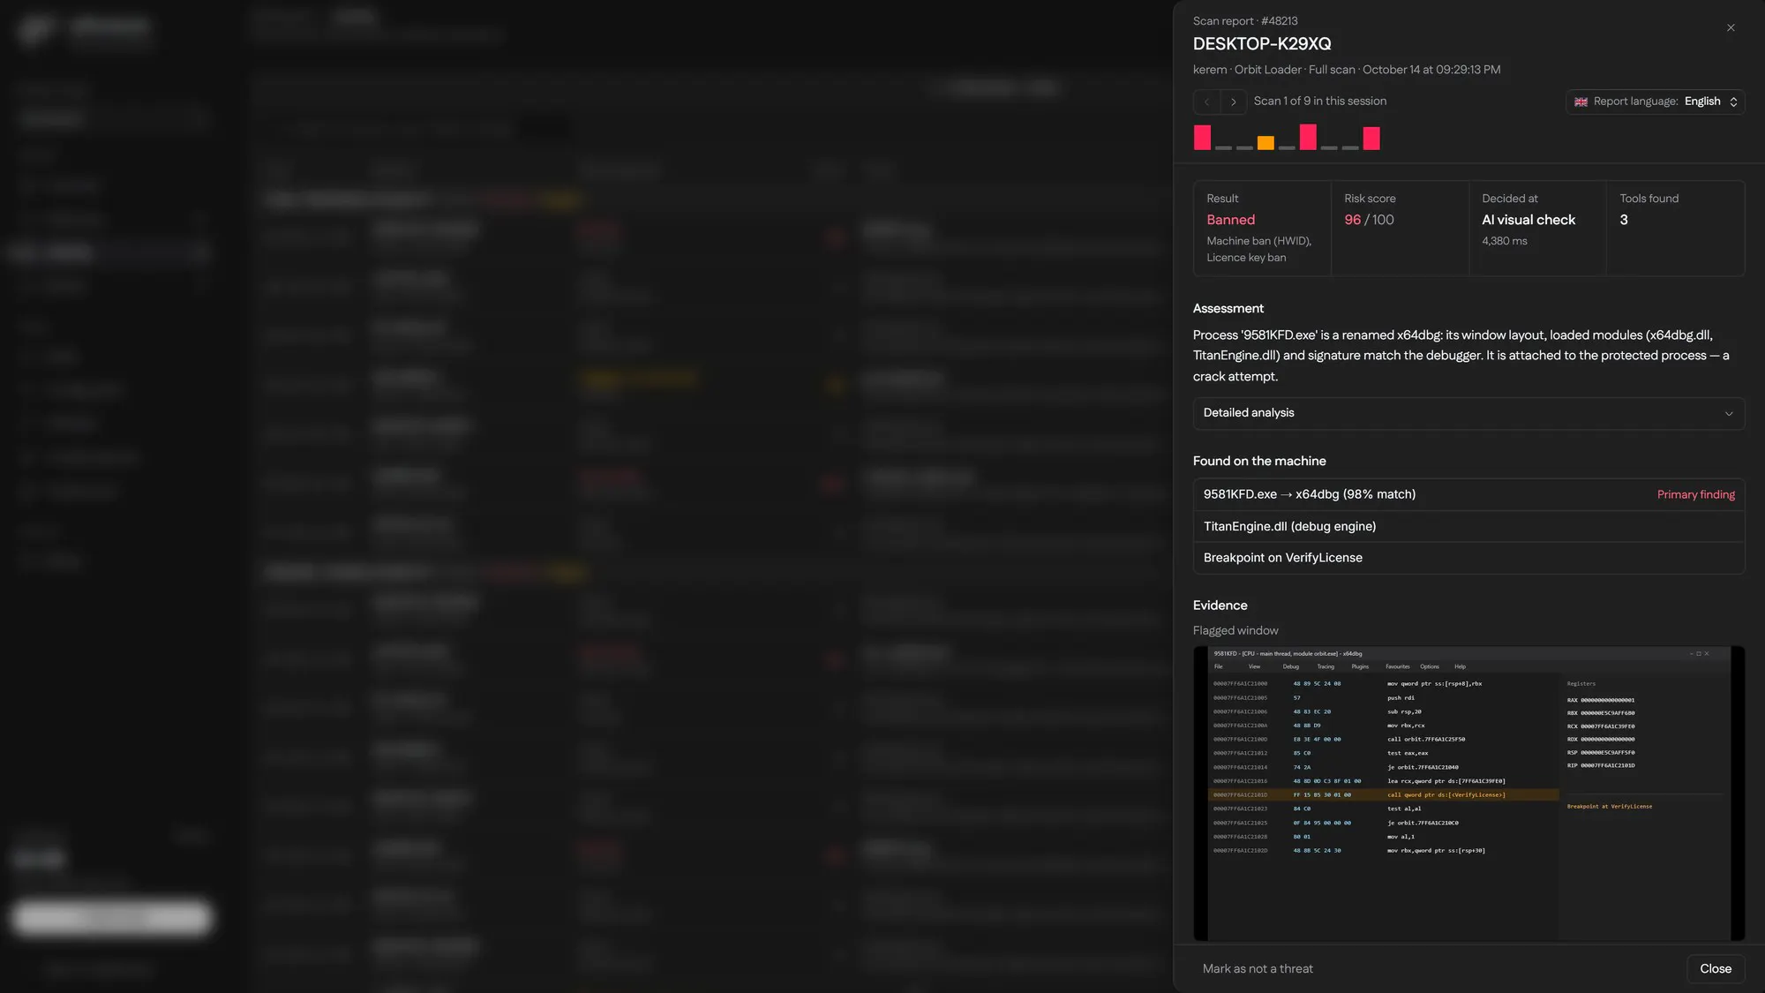Click the 4,380 ms decision time

click(1505, 241)
